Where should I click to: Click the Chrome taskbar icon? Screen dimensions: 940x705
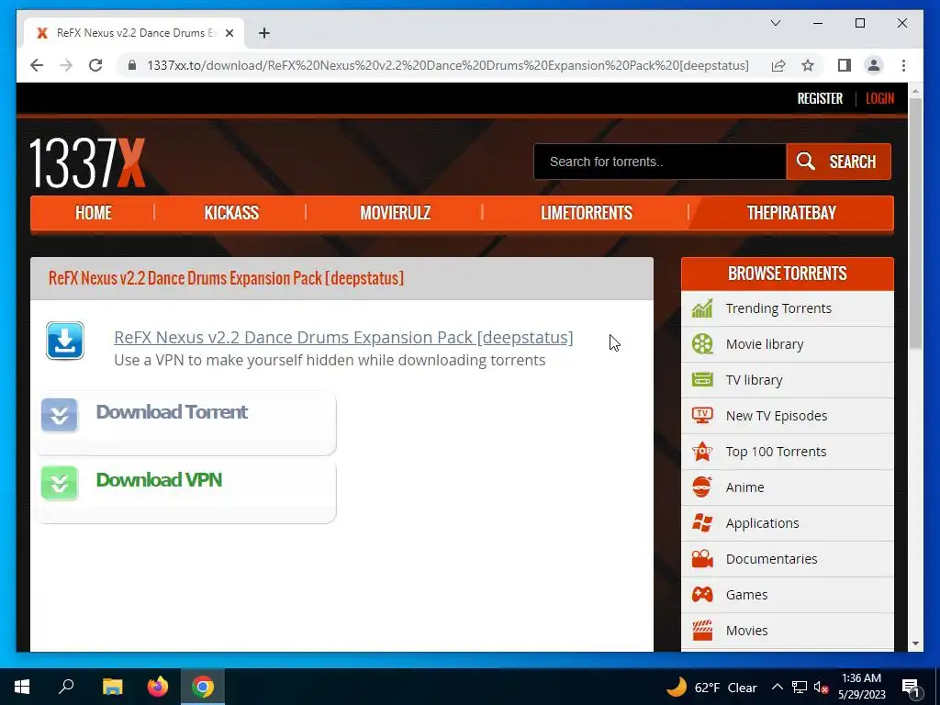pyautogui.click(x=203, y=687)
